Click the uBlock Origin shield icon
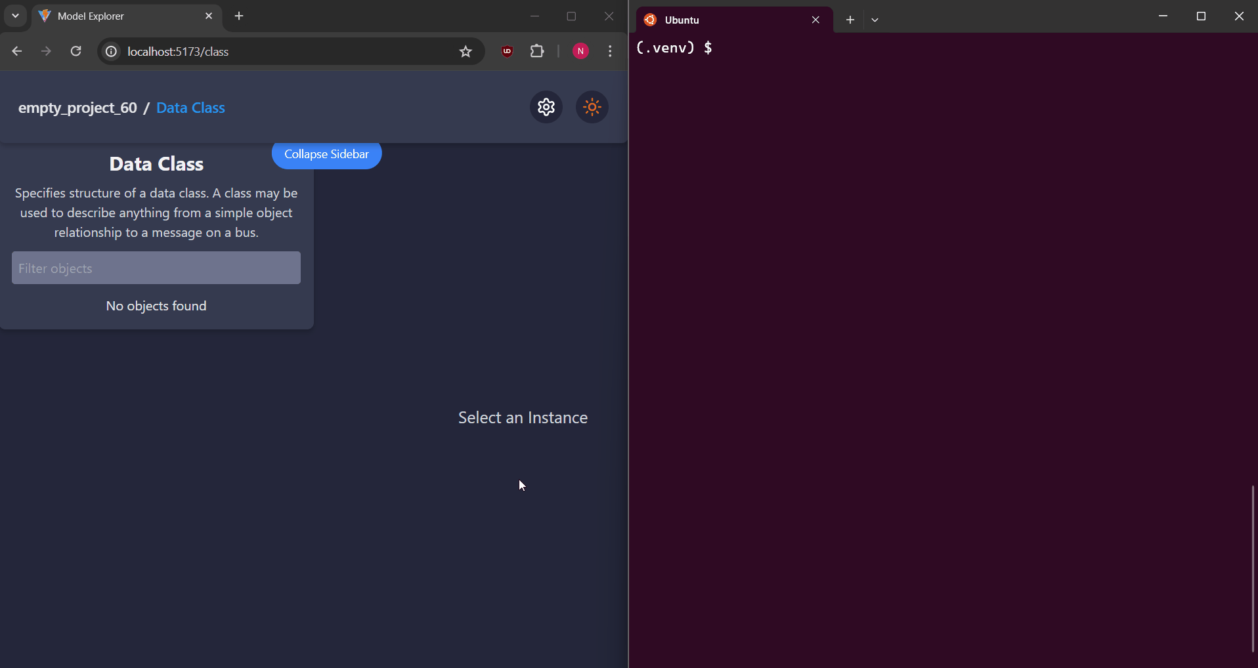1258x668 pixels. pos(506,51)
